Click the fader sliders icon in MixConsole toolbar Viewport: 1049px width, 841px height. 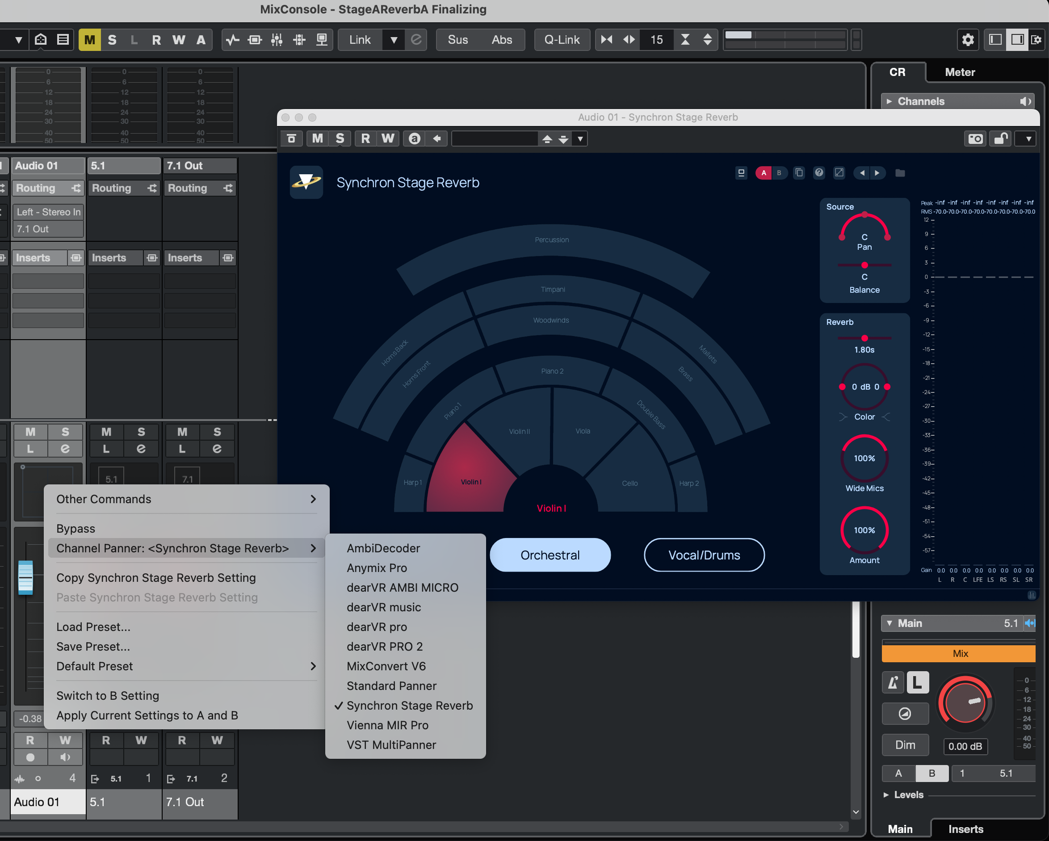tap(277, 40)
